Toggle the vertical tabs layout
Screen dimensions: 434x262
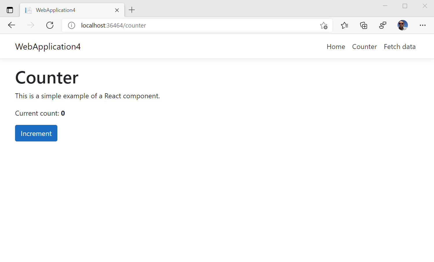click(10, 10)
